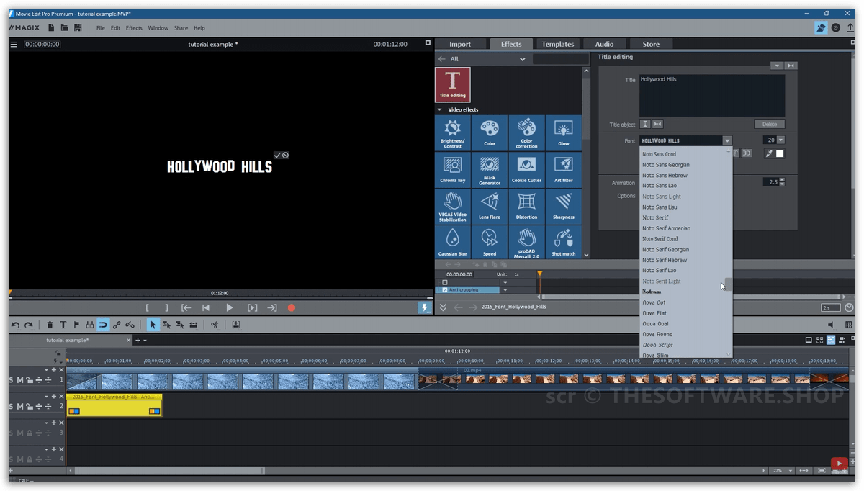Click the Delete button in Title editing
This screenshot has width=864, height=491.
[770, 124]
